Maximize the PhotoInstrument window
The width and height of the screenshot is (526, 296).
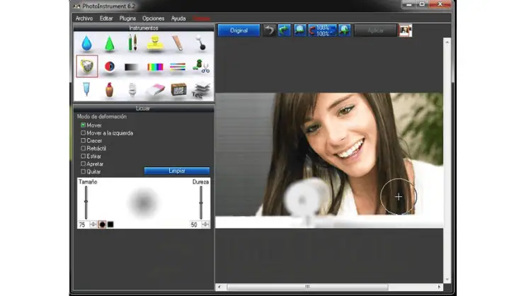coord(422,4)
